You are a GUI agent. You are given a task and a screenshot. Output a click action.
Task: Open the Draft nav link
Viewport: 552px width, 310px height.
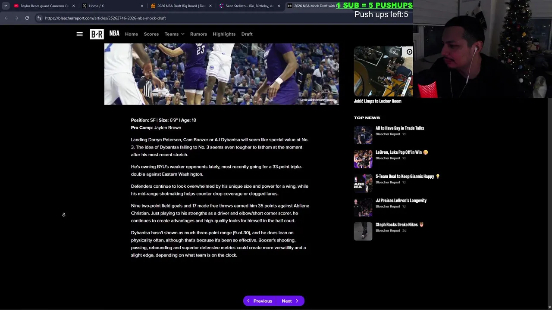(x=247, y=34)
